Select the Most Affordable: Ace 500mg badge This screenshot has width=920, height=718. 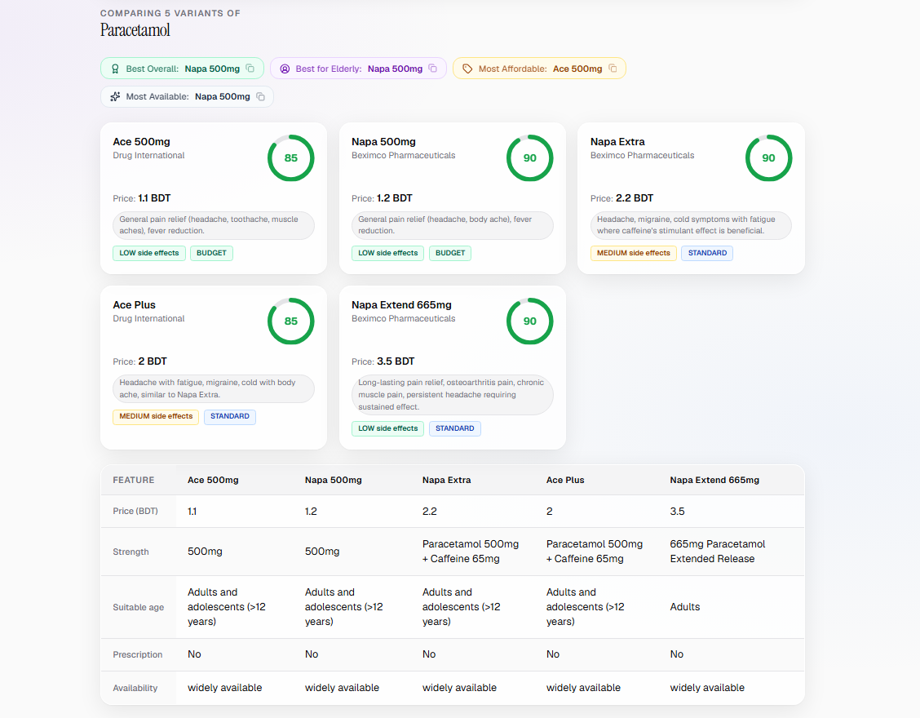(539, 69)
